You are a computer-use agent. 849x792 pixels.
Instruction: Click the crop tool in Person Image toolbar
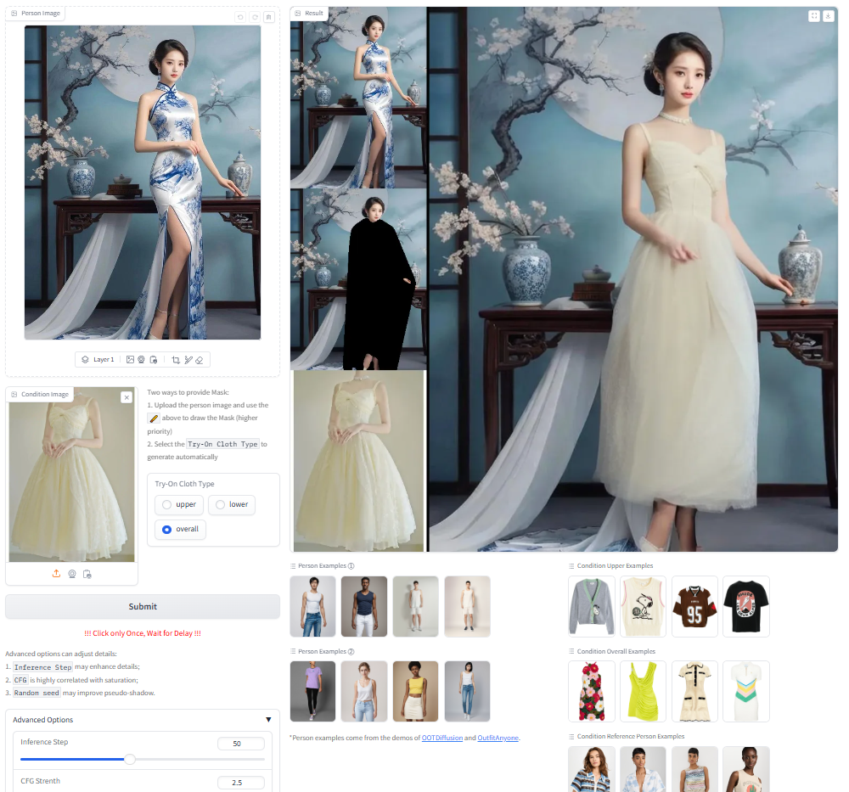coord(176,360)
